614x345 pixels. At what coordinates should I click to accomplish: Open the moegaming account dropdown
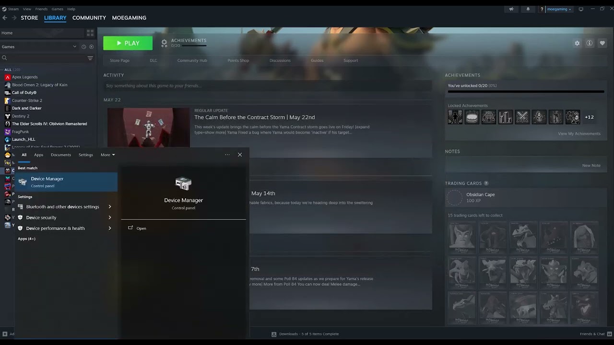tap(559, 9)
